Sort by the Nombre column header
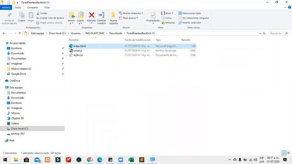Image resolution: width=292 pixels, height=164 pixels. tap(73, 40)
